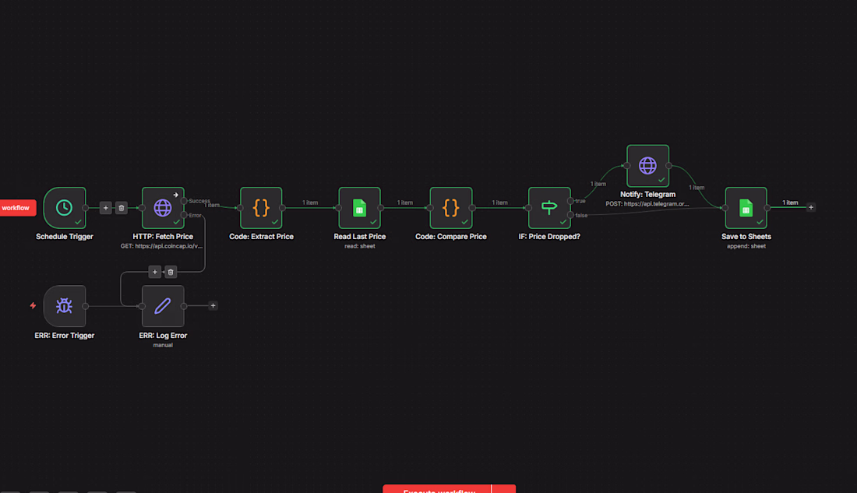857x493 pixels.
Task: Open the Read Last Price sheets node
Action: pyautogui.click(x=360, y=208)
